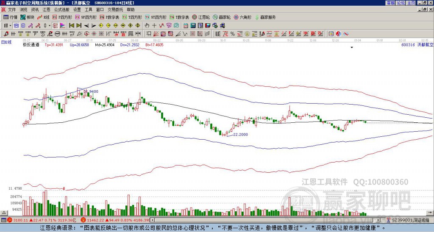Screen dimensions: 434x232
Task: Open the 六角形 hexagon chart tool
Action: (243, 17)
